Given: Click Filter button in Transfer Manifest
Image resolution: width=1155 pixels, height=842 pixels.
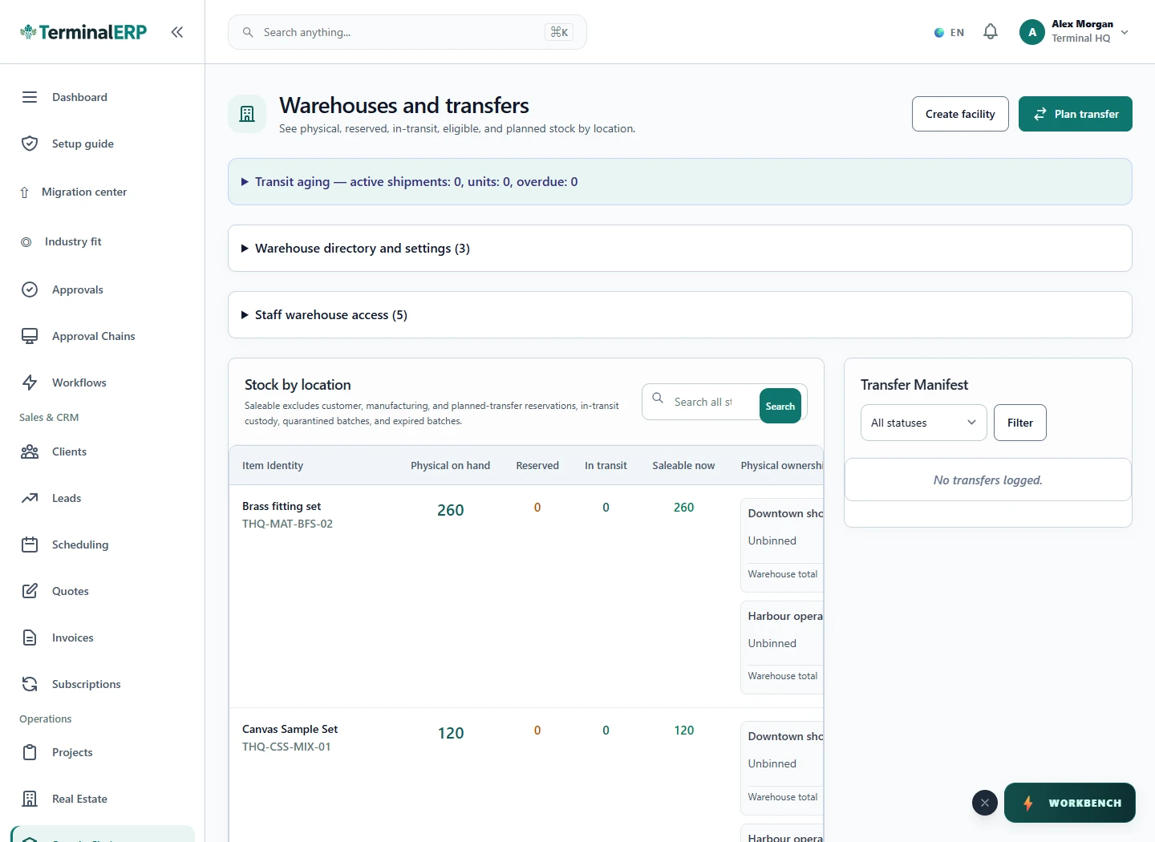Looking at the screenshot, I should click(x=1020, y=423).
